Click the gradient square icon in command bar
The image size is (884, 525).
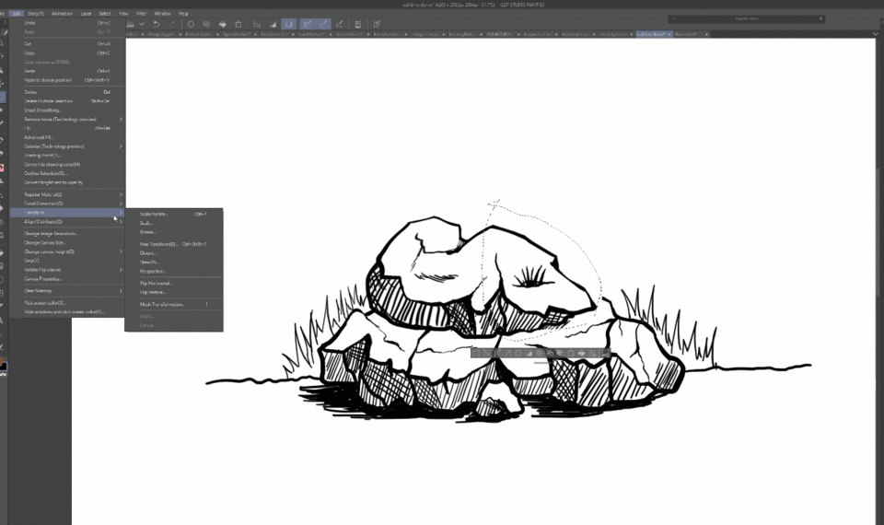click(x=273, y=24)
